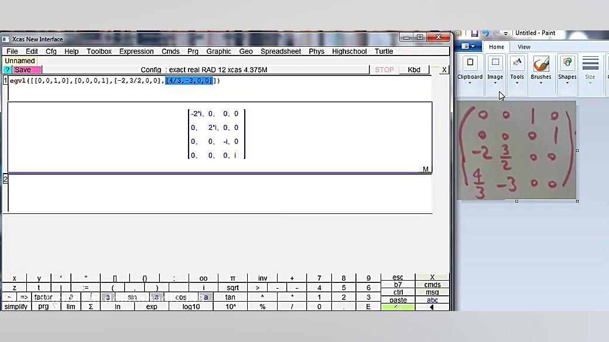Toggle the inv key on the Xcas keyboard
The height and width of the screenshot is (342, 609).
point(262,278)
